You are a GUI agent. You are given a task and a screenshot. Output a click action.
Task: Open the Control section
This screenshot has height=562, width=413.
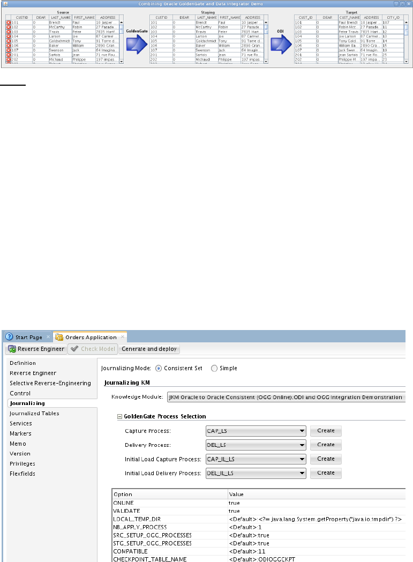click(20, 393)
